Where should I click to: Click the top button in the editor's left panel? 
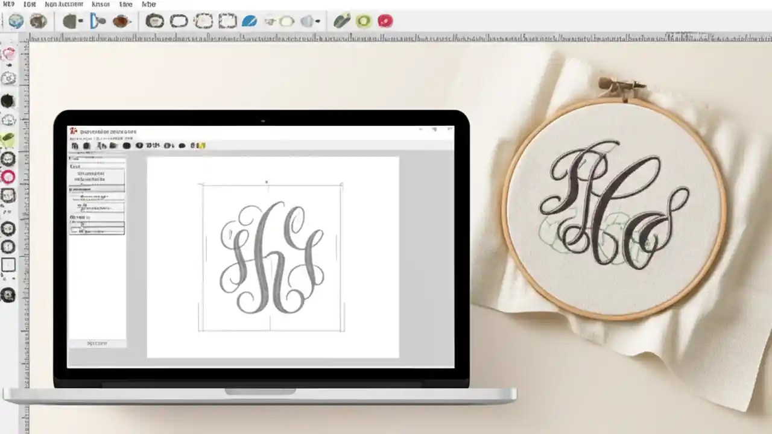[x=96, y=176]
